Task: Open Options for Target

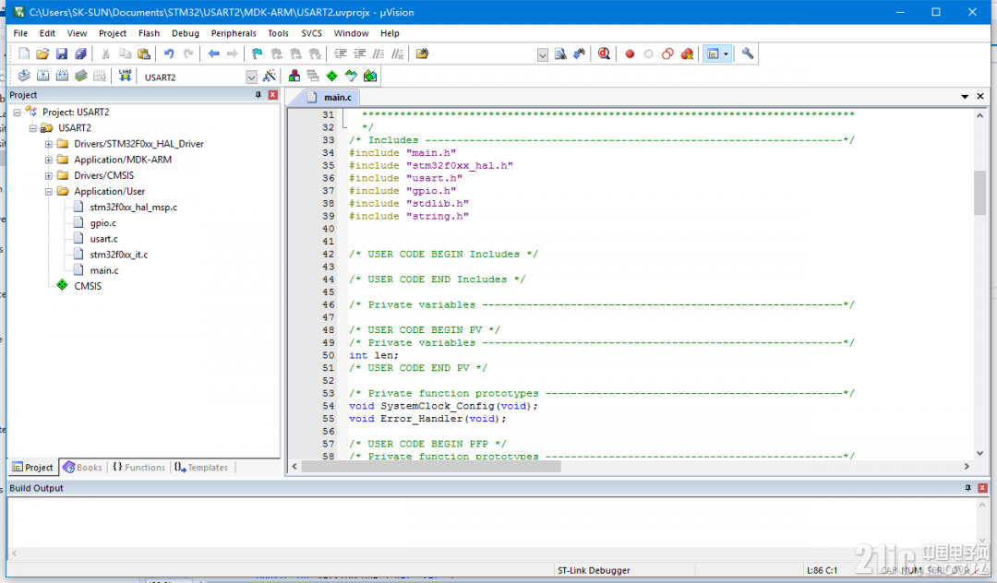Action: tap(270, 77)
